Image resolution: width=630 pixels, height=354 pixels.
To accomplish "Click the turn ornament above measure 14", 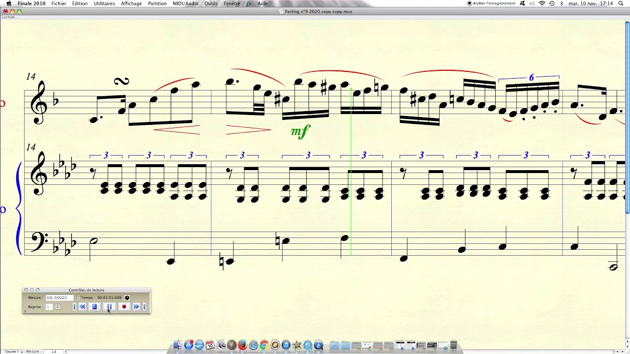I will click(121, 82).
